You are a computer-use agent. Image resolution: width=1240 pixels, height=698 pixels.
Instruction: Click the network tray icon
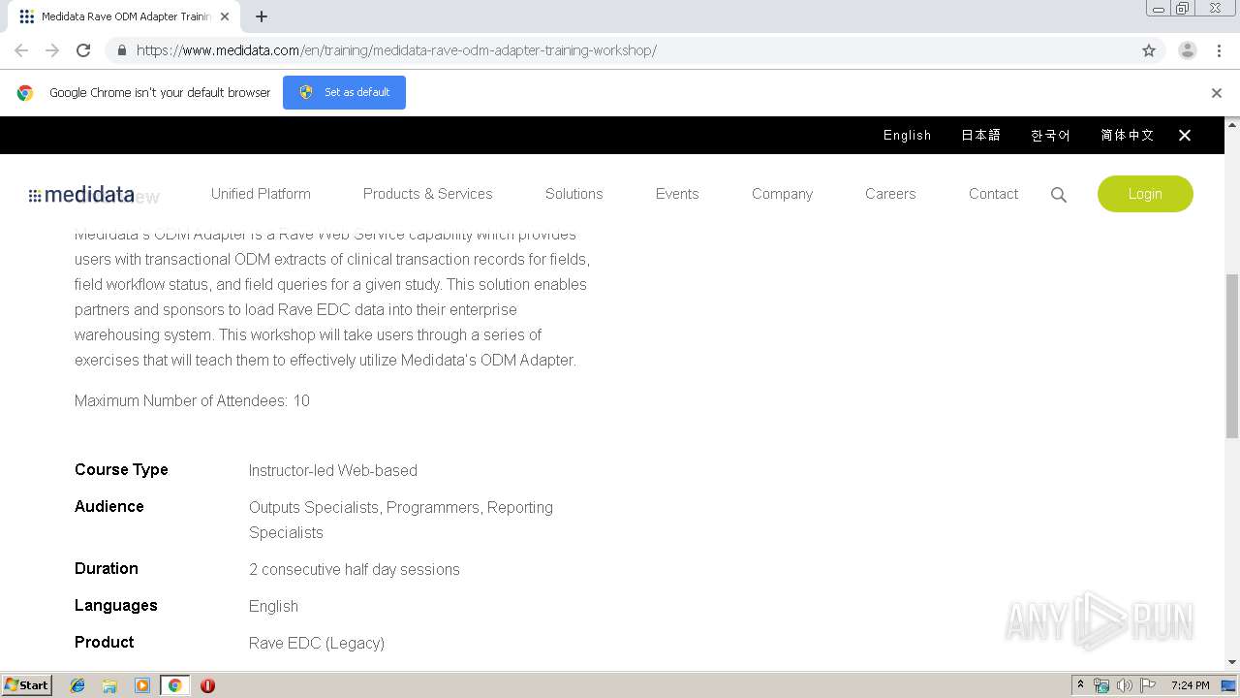(1101, 685)
